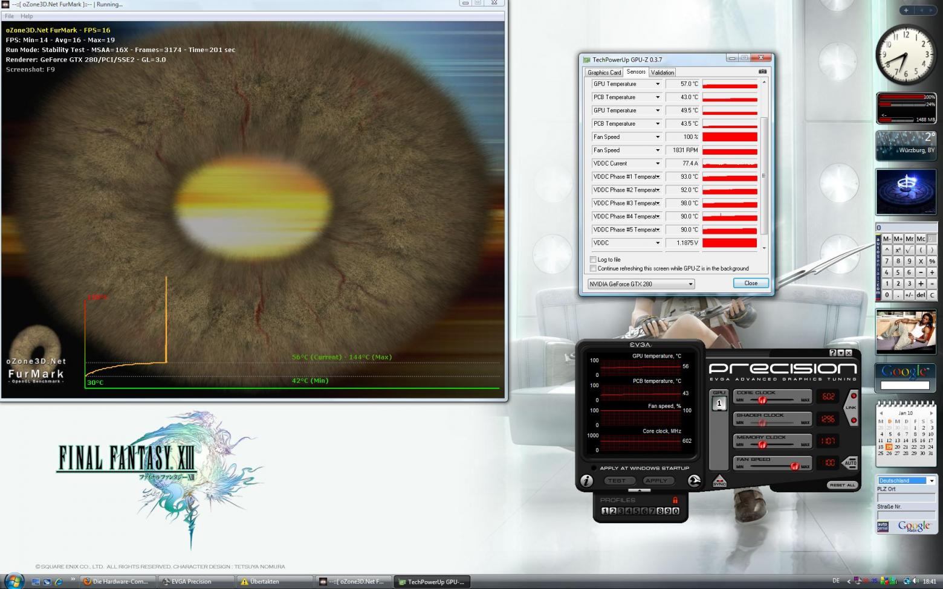Viewport: 943px width, 589px height.
Task: Click the CPU meter gadget
Action: pyautogui.click(x=906, y=108)
